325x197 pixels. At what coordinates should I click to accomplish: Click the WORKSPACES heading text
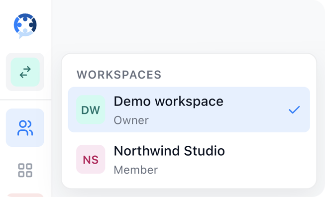coord(119,75)
